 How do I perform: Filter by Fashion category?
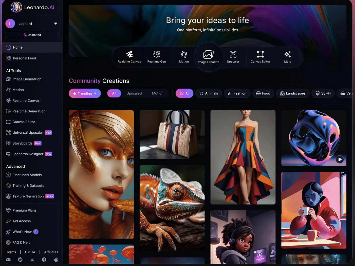point(237,93)
